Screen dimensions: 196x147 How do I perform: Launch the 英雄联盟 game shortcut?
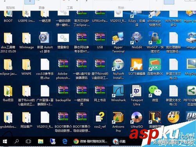tap(155, 117)
